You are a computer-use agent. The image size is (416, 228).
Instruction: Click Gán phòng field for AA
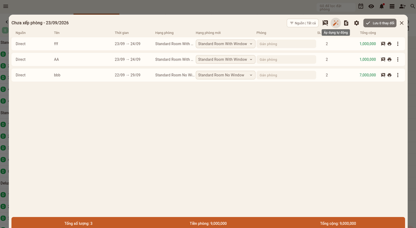(x=286, y=59)
